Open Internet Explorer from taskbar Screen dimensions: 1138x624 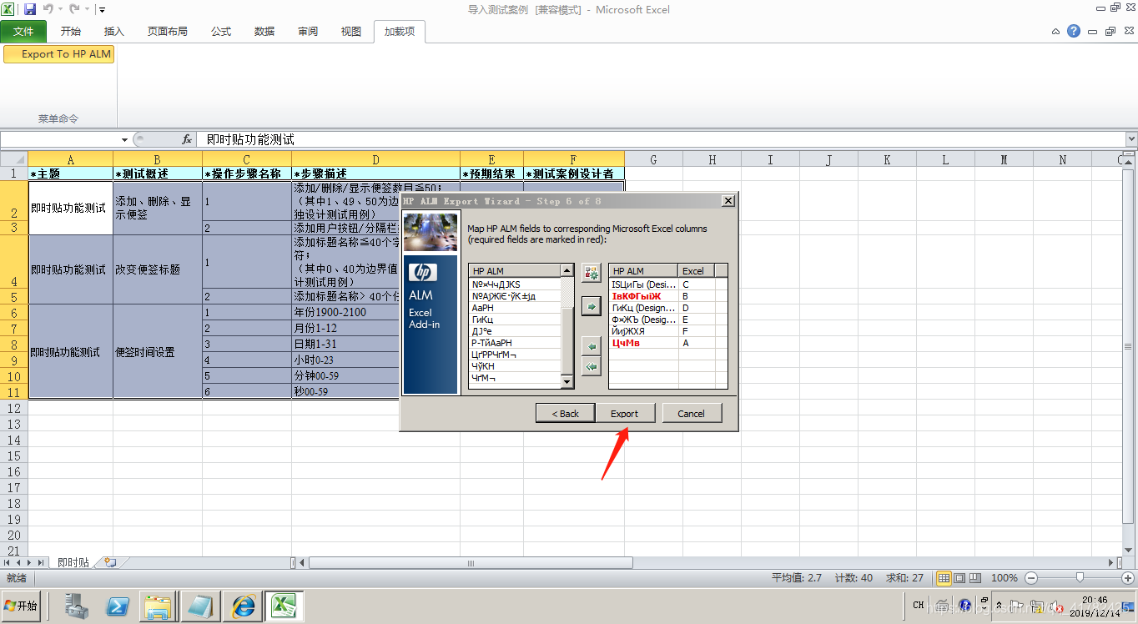pos(244,606)
